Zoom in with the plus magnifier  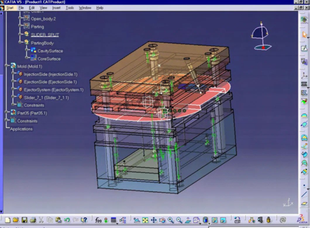tap(170, 220)
